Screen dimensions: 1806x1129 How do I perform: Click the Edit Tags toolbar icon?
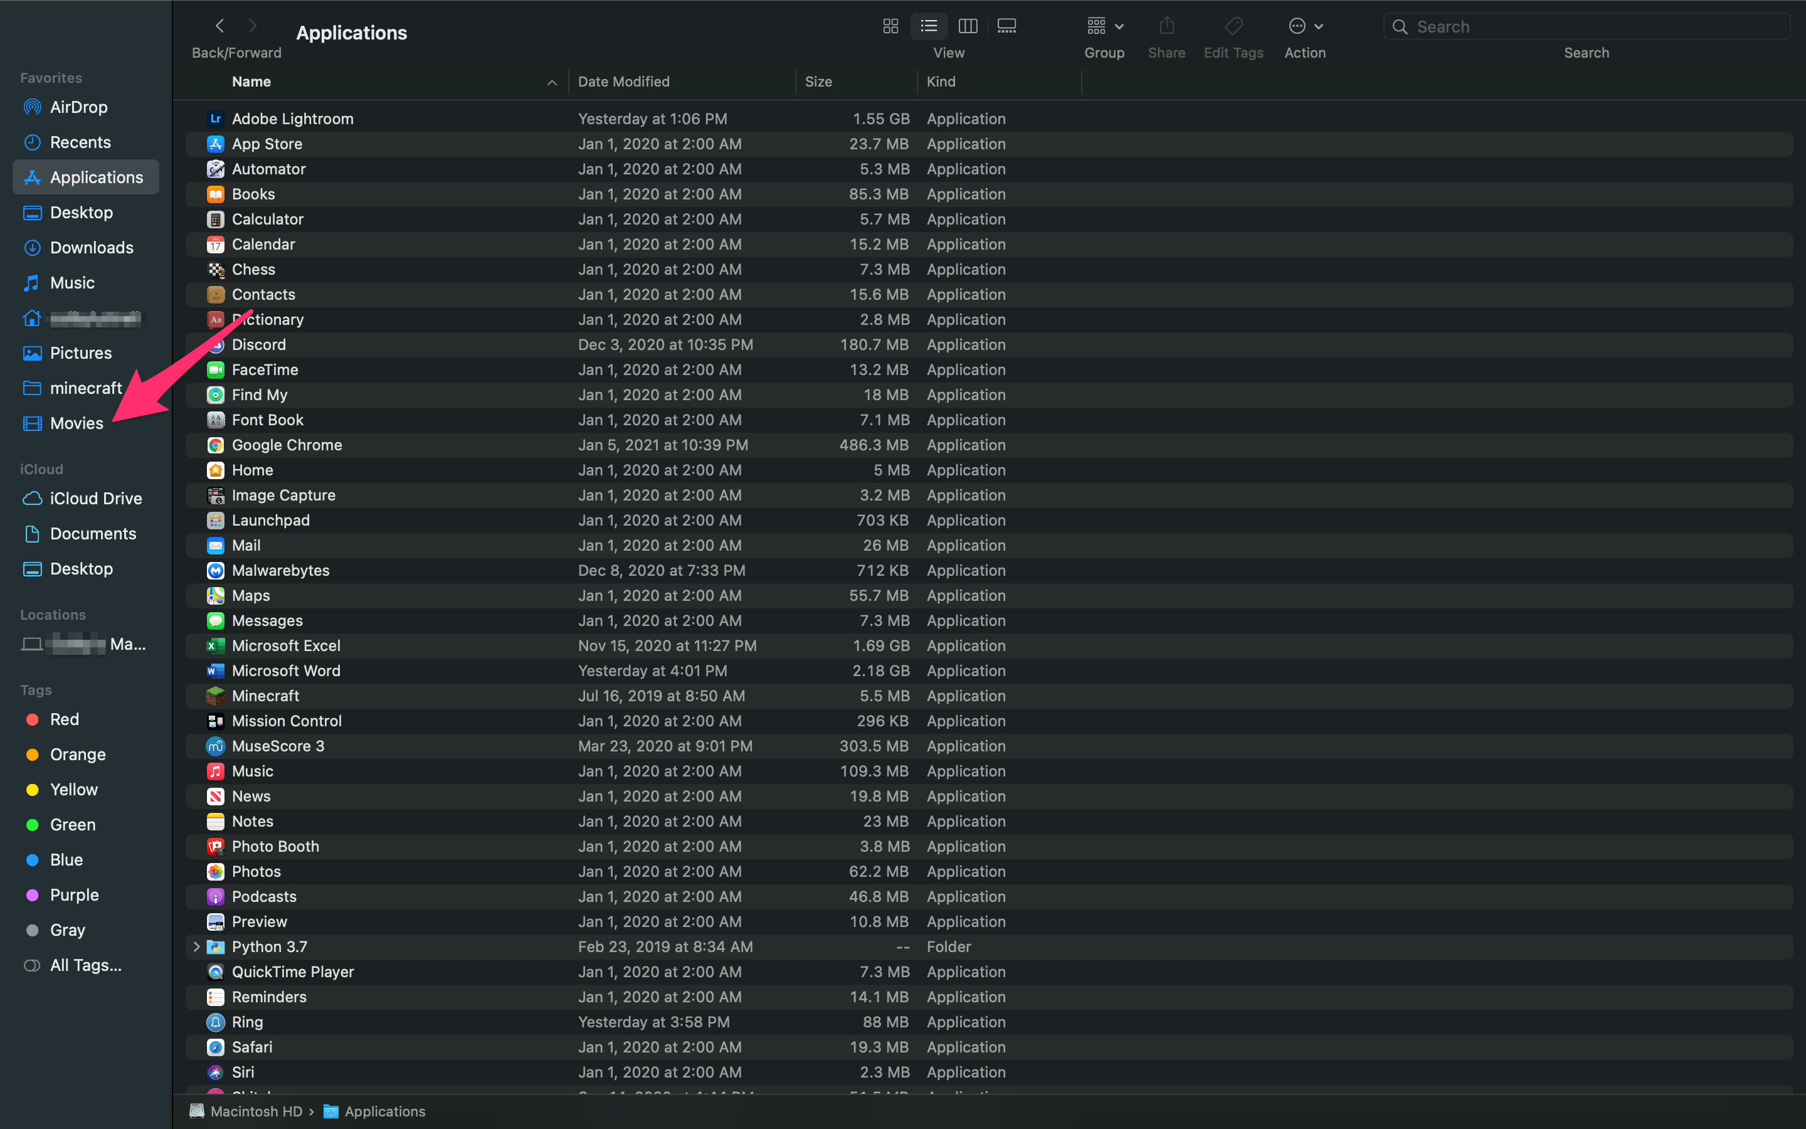pos(1233,26)
